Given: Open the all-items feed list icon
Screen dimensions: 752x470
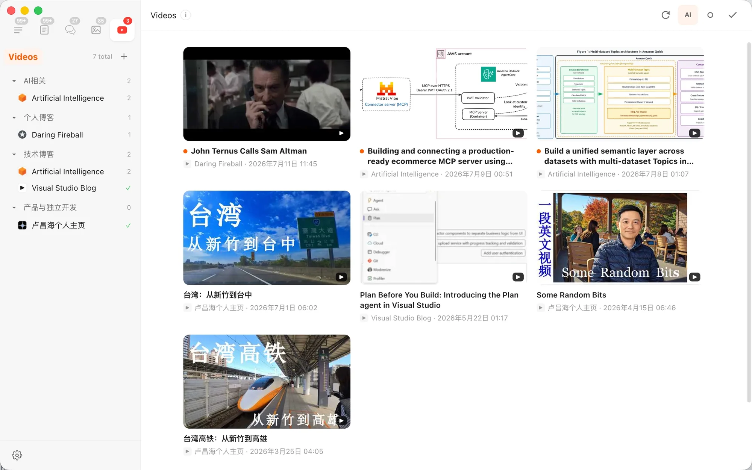Looking at the screenshot, I should click(18, 30).
